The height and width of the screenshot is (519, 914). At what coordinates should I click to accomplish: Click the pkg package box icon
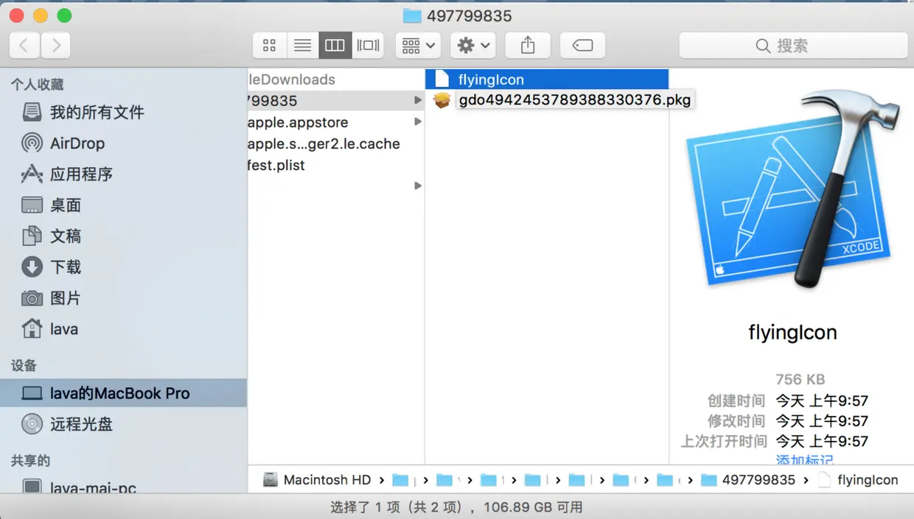[x=442, y=100]
